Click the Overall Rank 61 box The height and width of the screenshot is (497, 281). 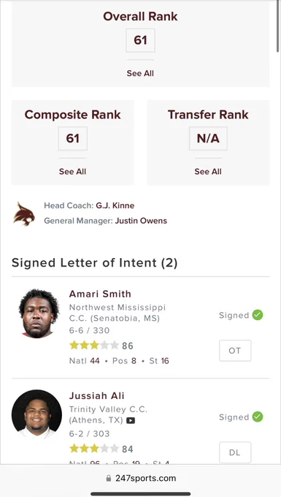pos(140,40)
